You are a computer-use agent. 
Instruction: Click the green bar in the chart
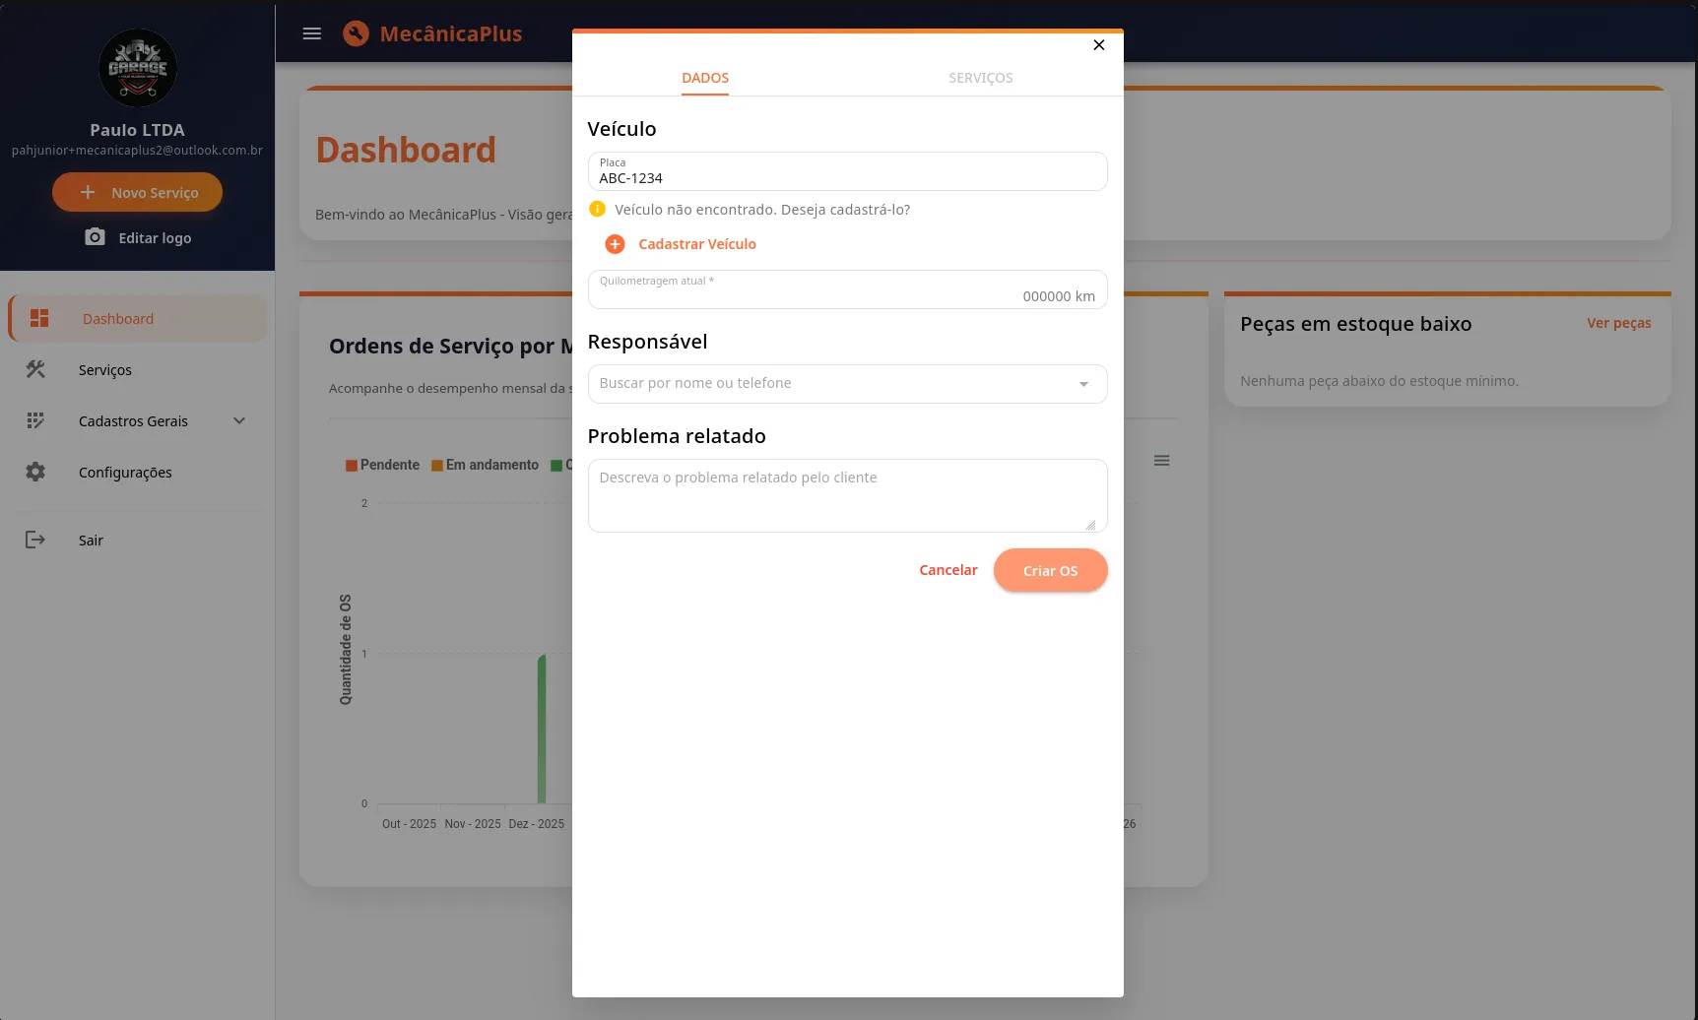coord(542,729)
